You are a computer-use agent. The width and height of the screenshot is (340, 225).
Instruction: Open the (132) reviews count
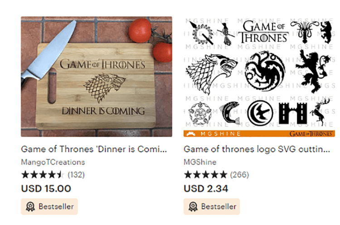[76, 175]
